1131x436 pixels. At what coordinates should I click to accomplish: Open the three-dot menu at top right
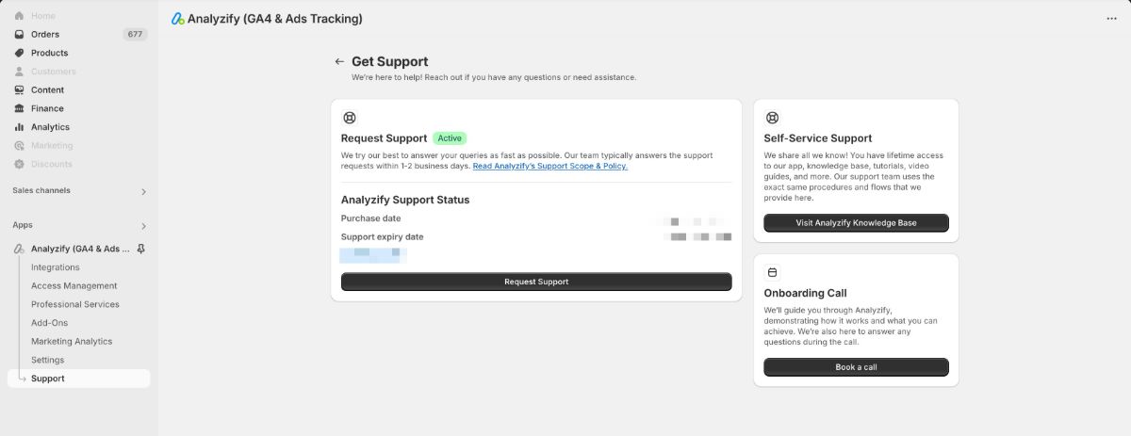(1111, 19)
